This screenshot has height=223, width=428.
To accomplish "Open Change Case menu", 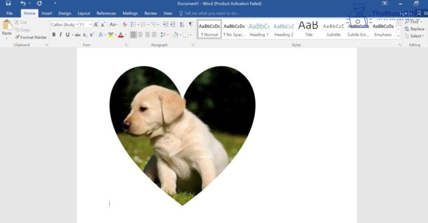I will [113, 25].
